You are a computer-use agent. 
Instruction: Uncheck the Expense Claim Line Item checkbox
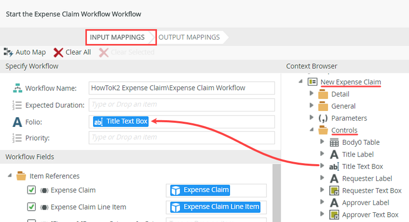coord(32,207)
